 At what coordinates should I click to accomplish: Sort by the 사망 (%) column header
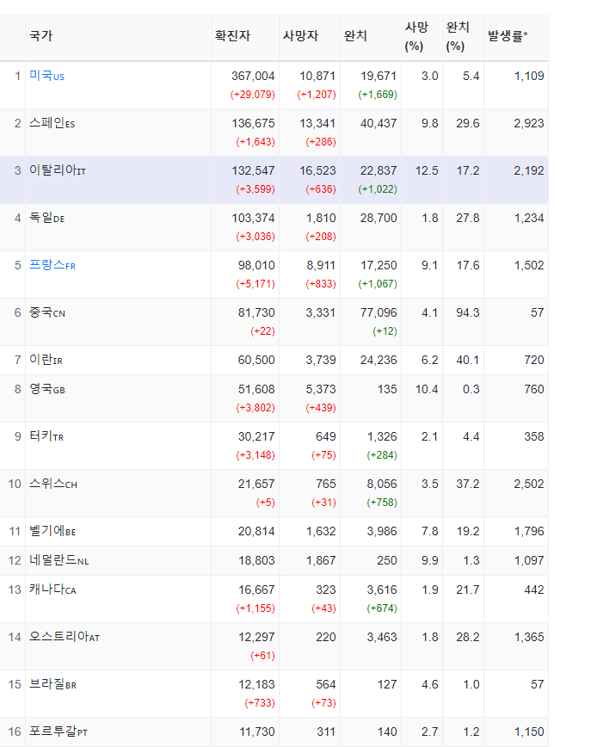416,37
